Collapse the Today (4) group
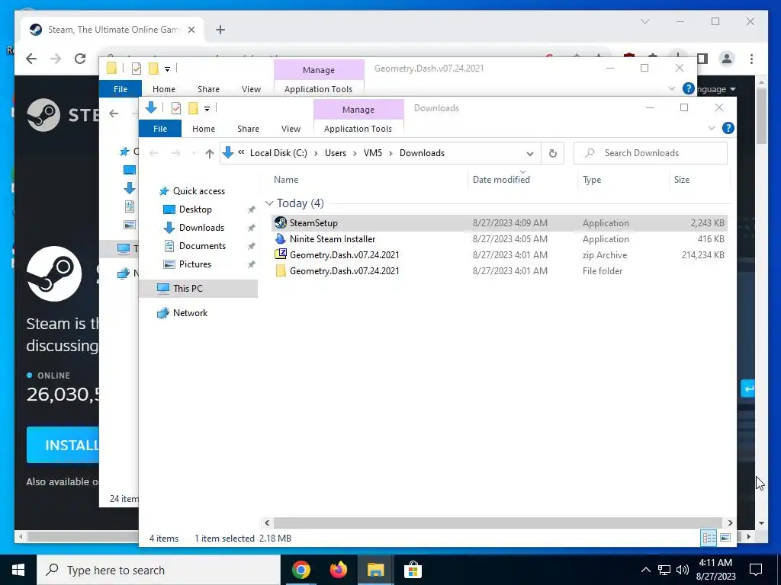 (269, 203)
